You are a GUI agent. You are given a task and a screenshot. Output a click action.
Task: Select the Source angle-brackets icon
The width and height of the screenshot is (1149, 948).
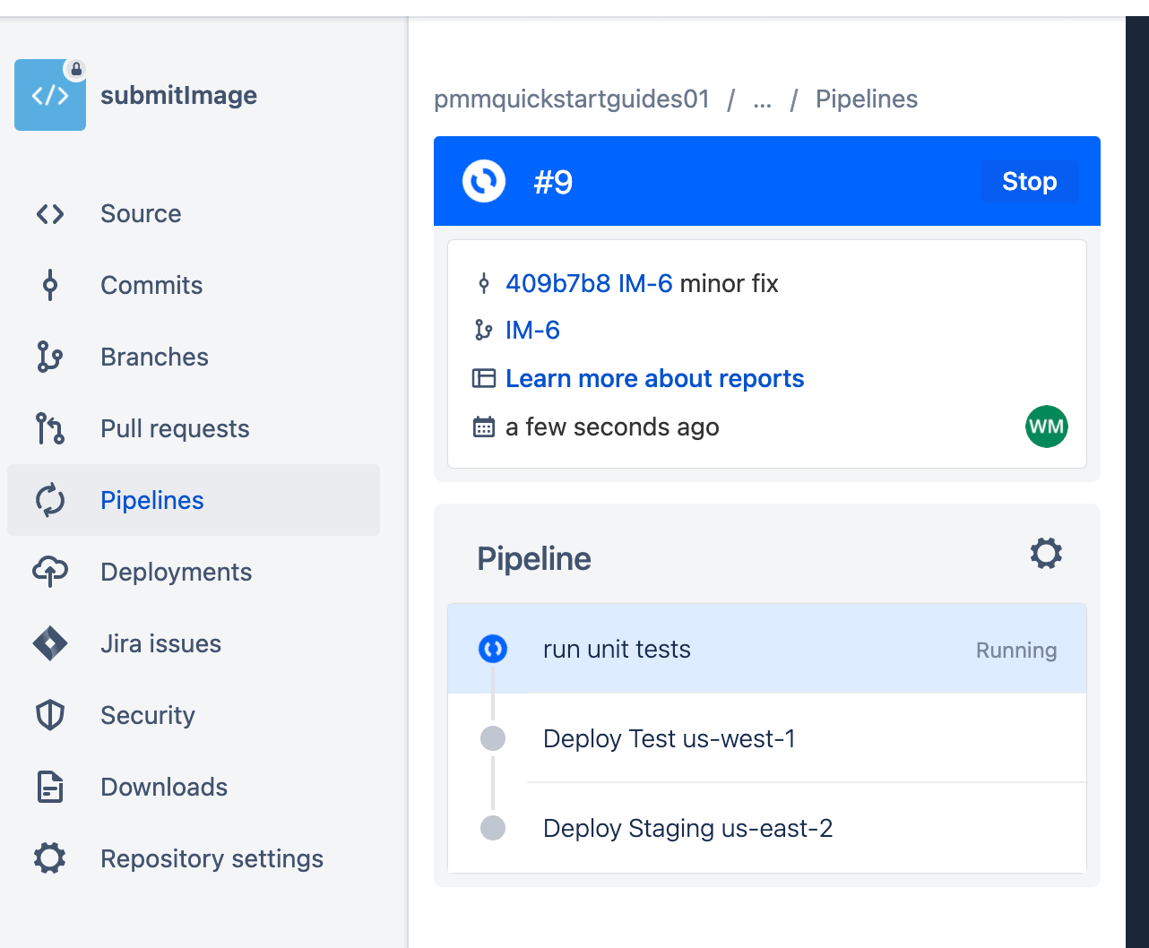pyautogui.click(x=50, y=213)
